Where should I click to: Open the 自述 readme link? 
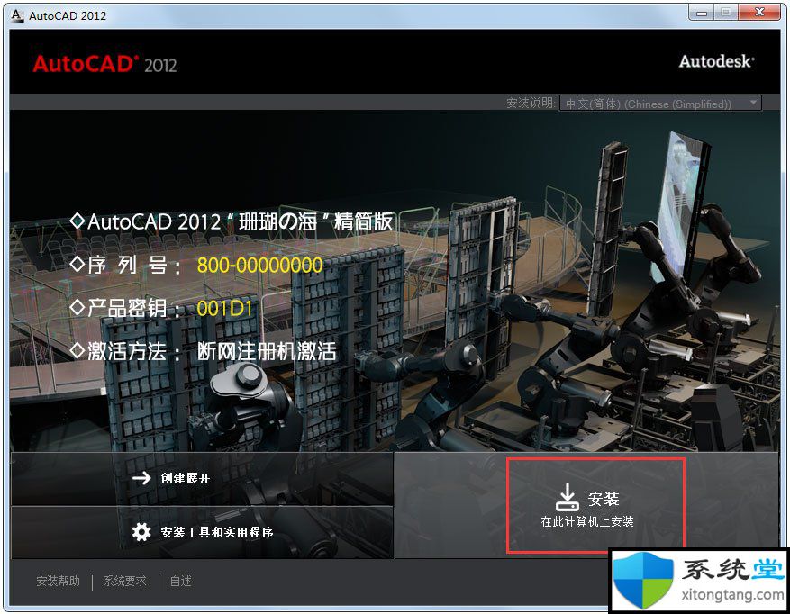point(180,582)
